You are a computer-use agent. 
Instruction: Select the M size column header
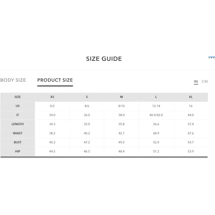click(121, 97)
